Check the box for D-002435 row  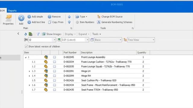[54, 90]
